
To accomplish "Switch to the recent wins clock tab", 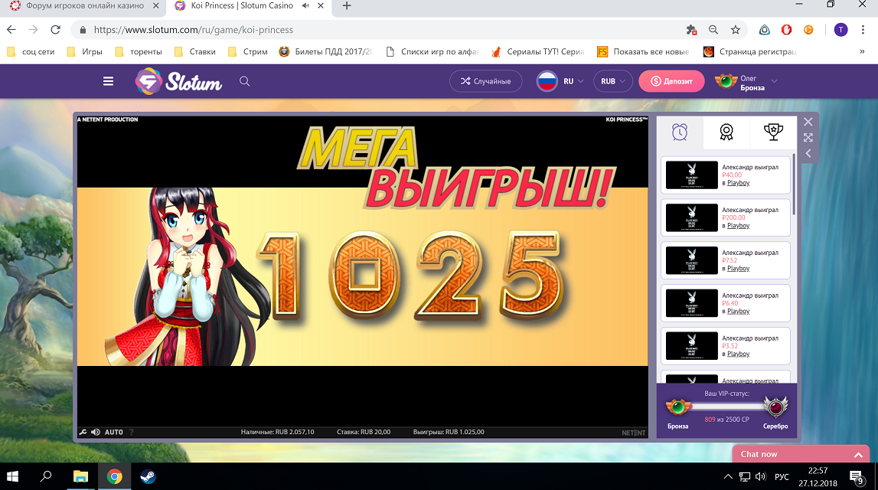I will [x=679, y=132].
